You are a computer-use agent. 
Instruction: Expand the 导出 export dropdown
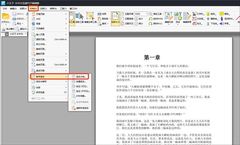23,24
